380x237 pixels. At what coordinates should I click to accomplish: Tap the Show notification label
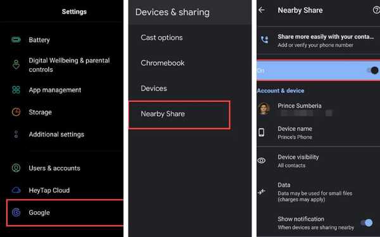coord(301,219)
